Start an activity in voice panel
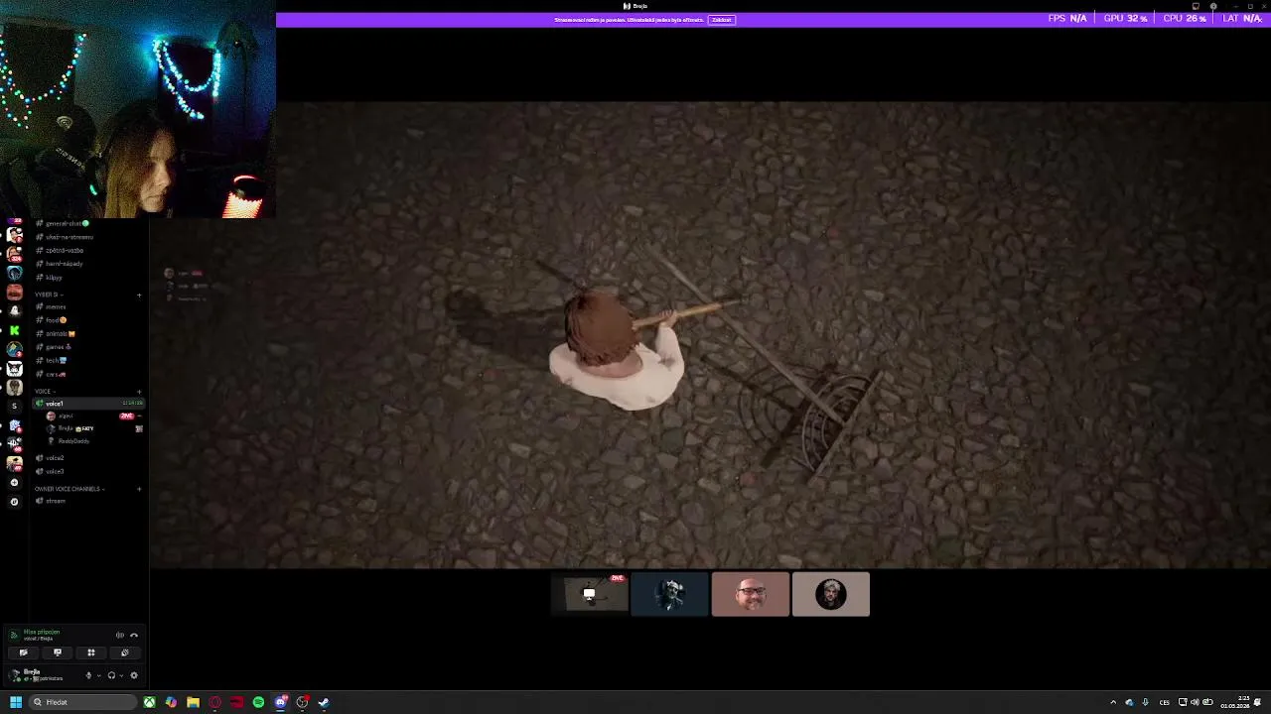This screenshot has height=714, width=1271. click(91, 653)
